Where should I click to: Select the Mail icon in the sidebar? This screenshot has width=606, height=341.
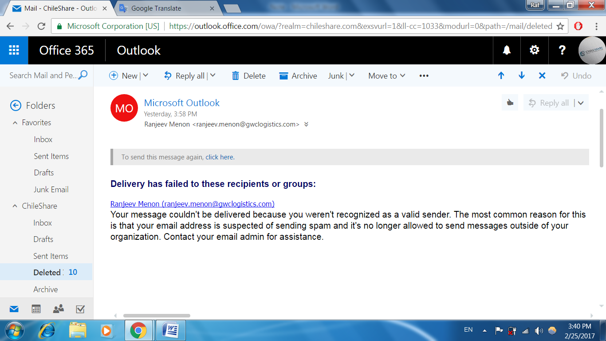point(14,309)
